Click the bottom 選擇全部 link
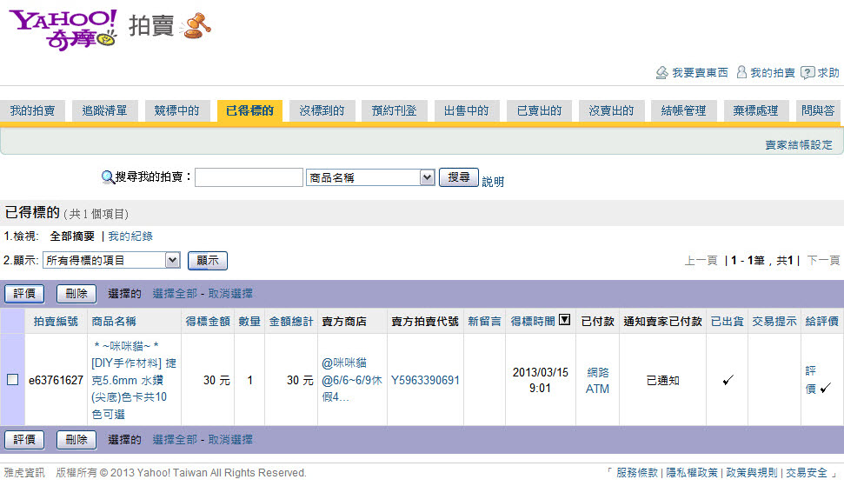844x486 pixels. (175, 439)
